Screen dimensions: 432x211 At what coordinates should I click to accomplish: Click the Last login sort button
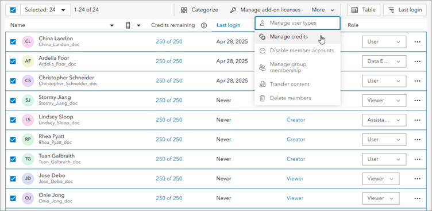pyautogui.click(x=405, y=10)
